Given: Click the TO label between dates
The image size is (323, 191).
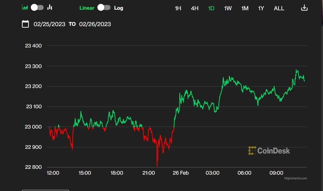Looking at the screenshot, I should coord(72,24).
